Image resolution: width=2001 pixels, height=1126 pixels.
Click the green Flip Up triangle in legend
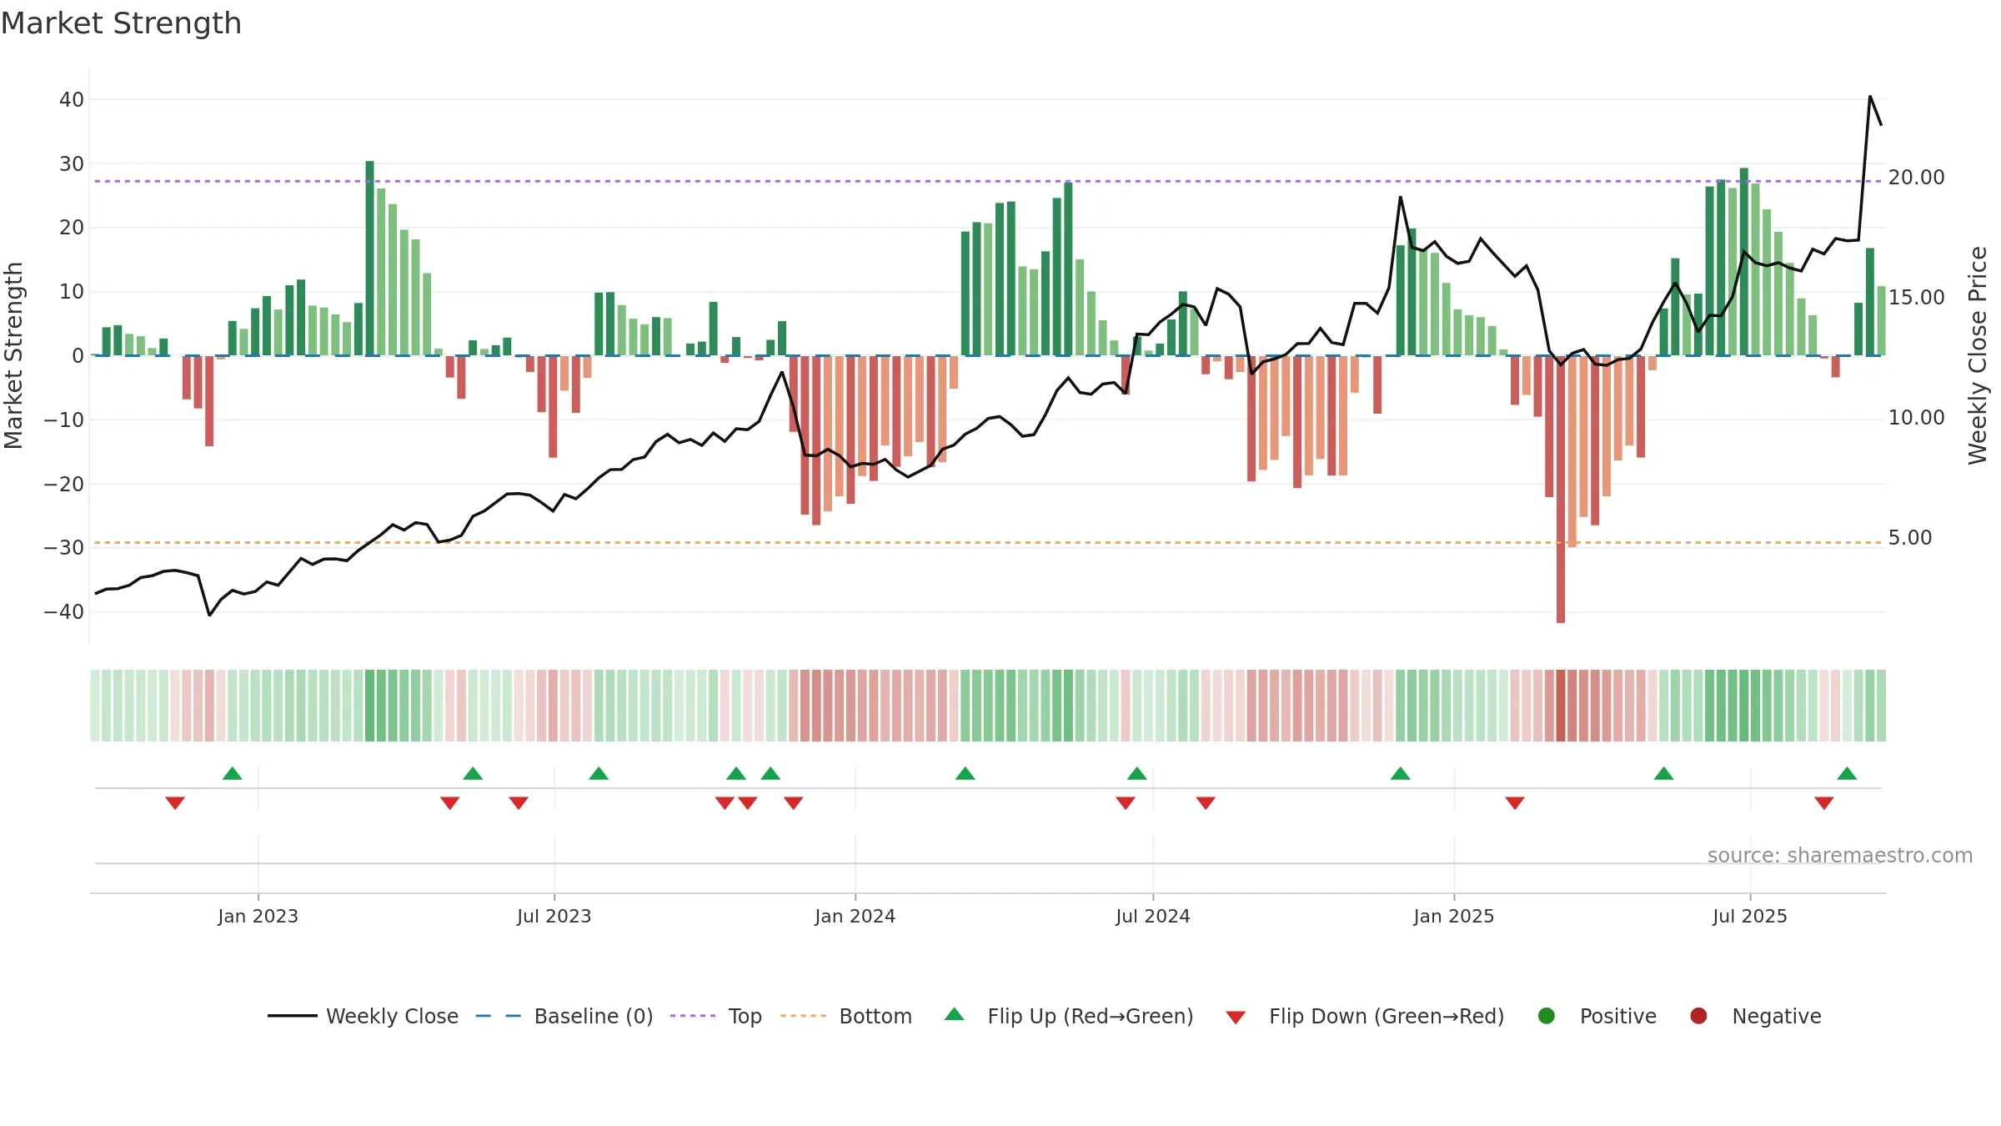tap(955, 1014)
